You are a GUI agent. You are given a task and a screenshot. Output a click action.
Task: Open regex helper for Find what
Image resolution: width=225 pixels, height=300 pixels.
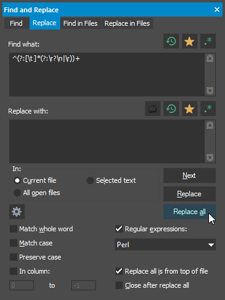tap(208, 41)
